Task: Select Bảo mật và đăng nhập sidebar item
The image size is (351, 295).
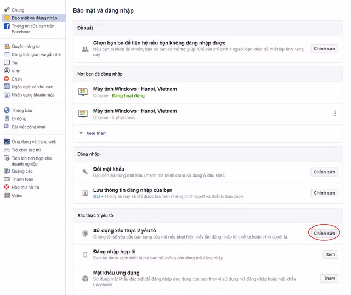Action: pyautogui.click(x=33, y=18)
